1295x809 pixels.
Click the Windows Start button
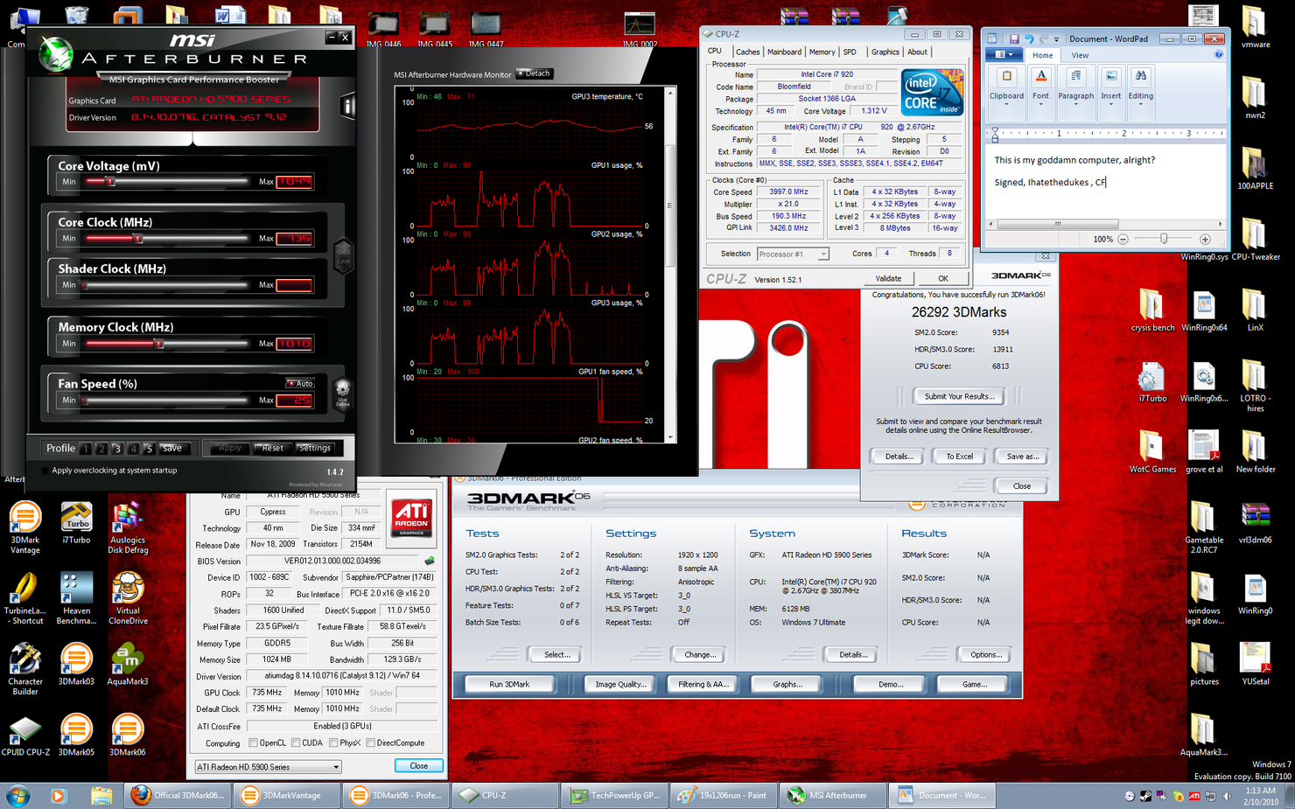[x=17, y=796]
